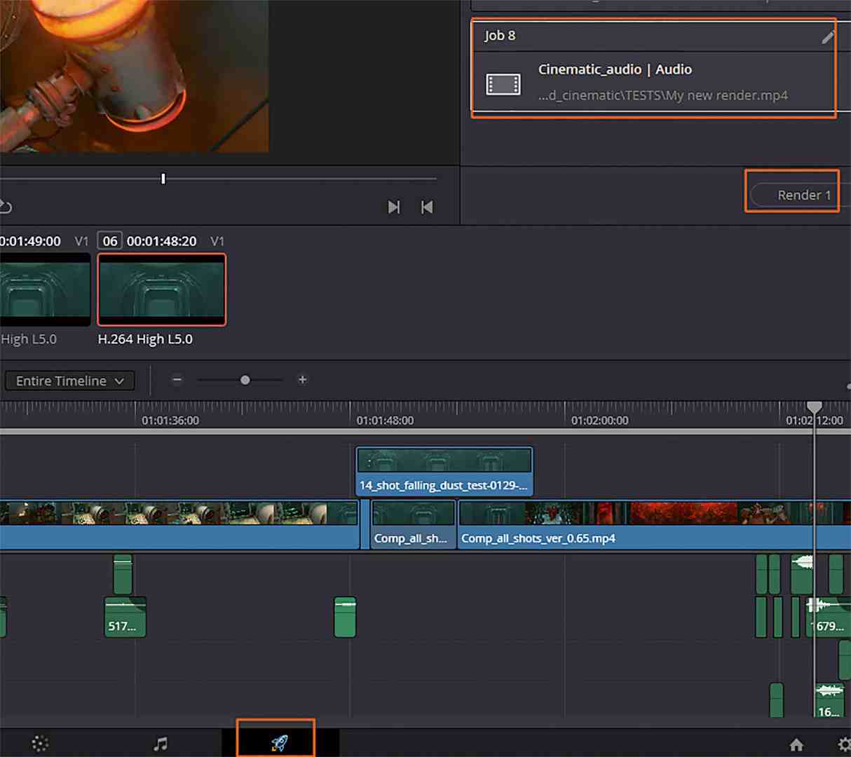
Task: Click timecode 00:01:48:20 above clip thumbnail
Action: point(162,241)
